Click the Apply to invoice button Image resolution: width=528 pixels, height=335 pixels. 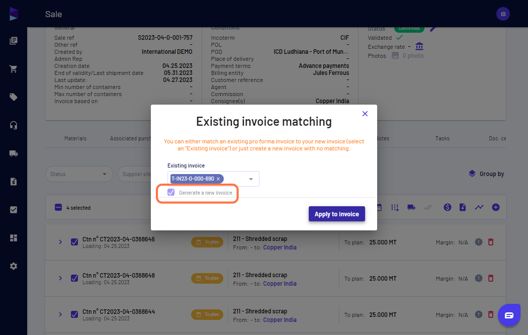pos(337,214)
